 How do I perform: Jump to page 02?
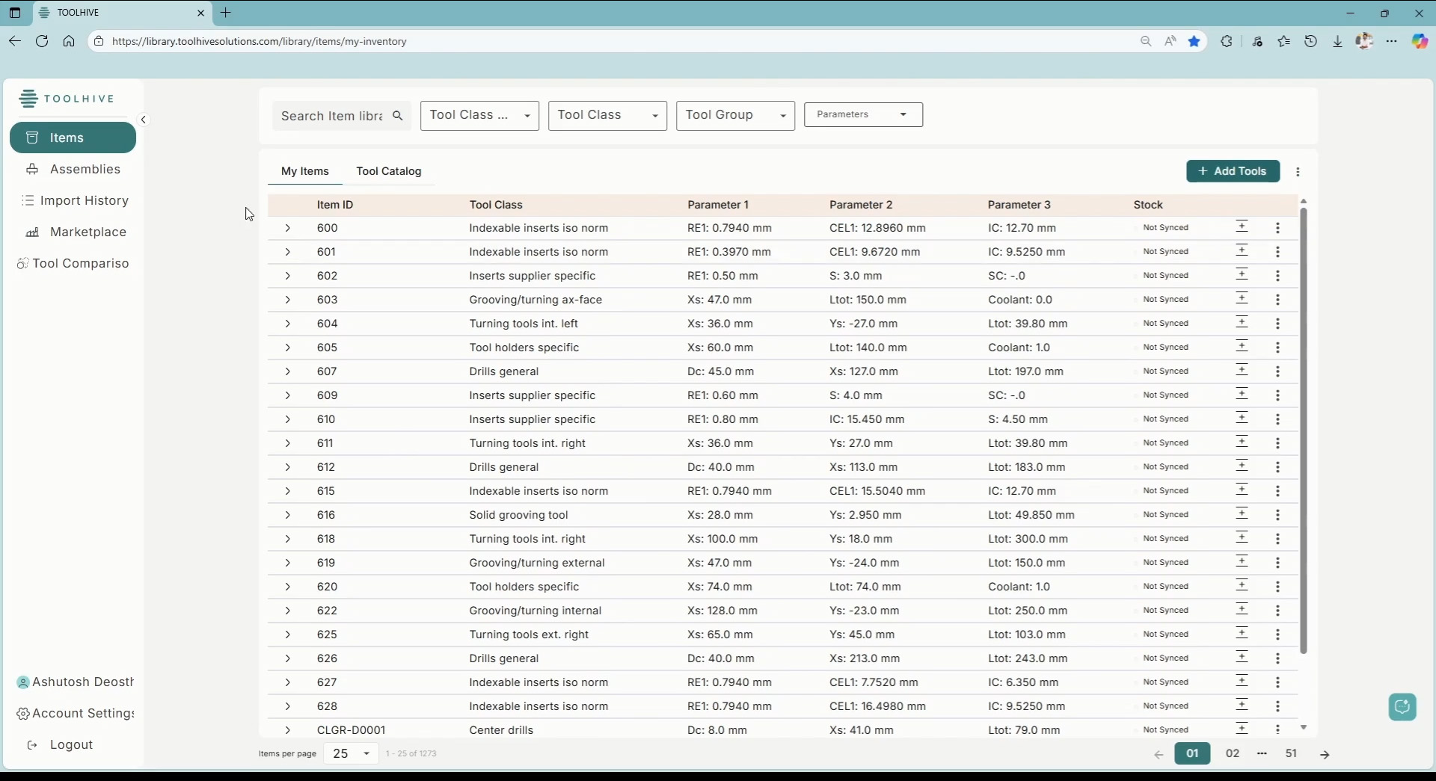point(1233,753)
